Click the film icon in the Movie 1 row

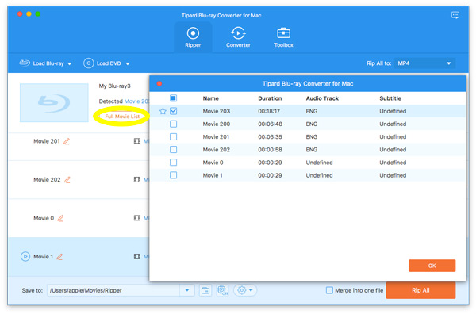[137, 257]
